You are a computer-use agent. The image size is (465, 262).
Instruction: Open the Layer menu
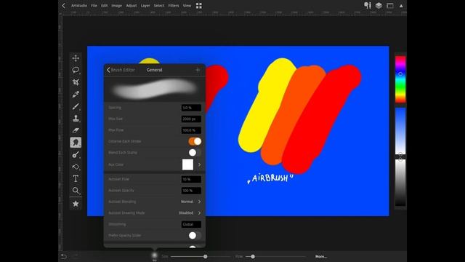click(145, 6)
